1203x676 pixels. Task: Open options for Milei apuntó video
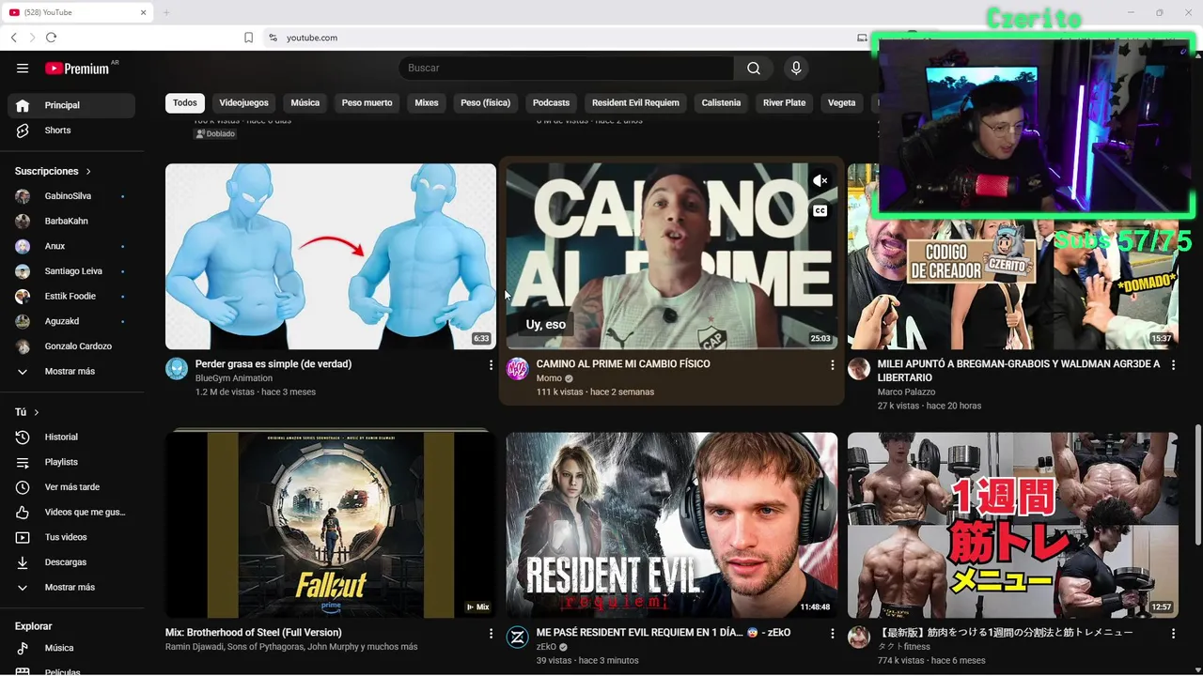(1173, 364)
